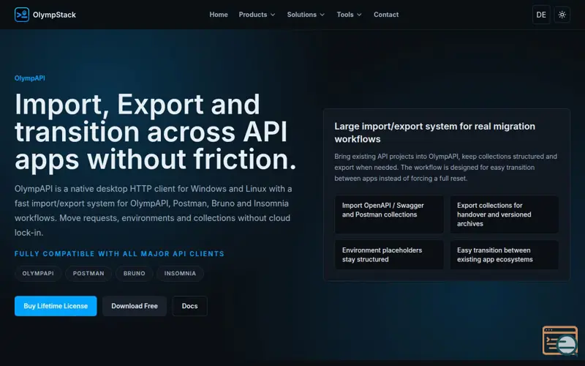Click the Download Free button
585x366 pixels.
click(135, 306)
